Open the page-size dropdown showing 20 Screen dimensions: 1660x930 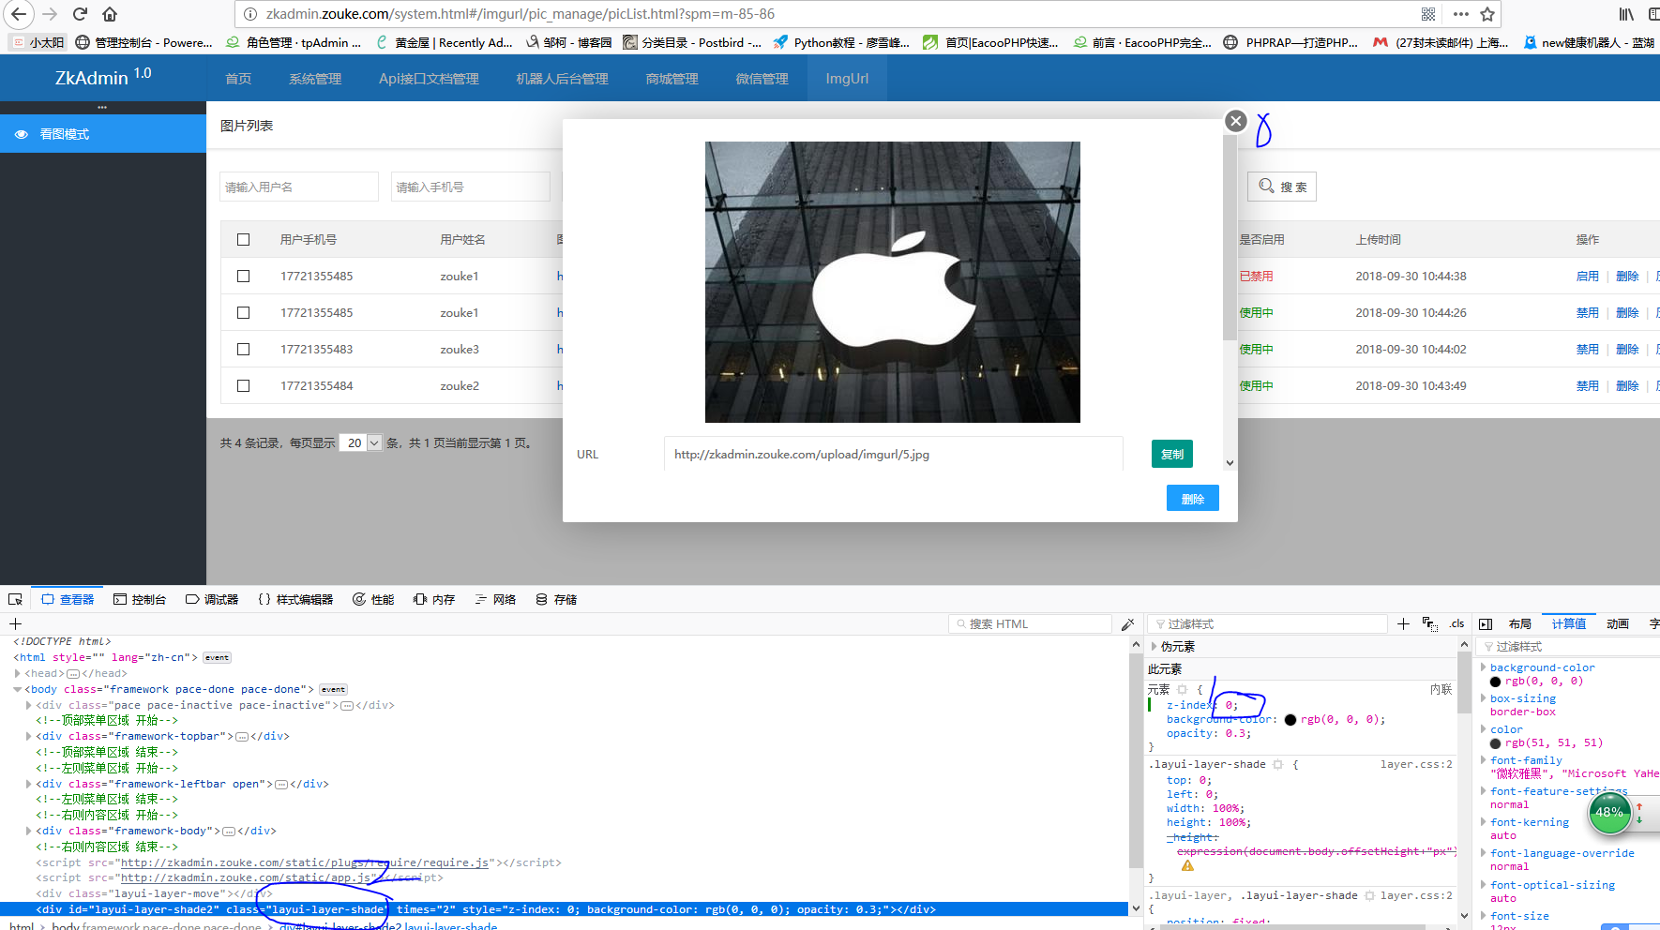coord(361,442)
